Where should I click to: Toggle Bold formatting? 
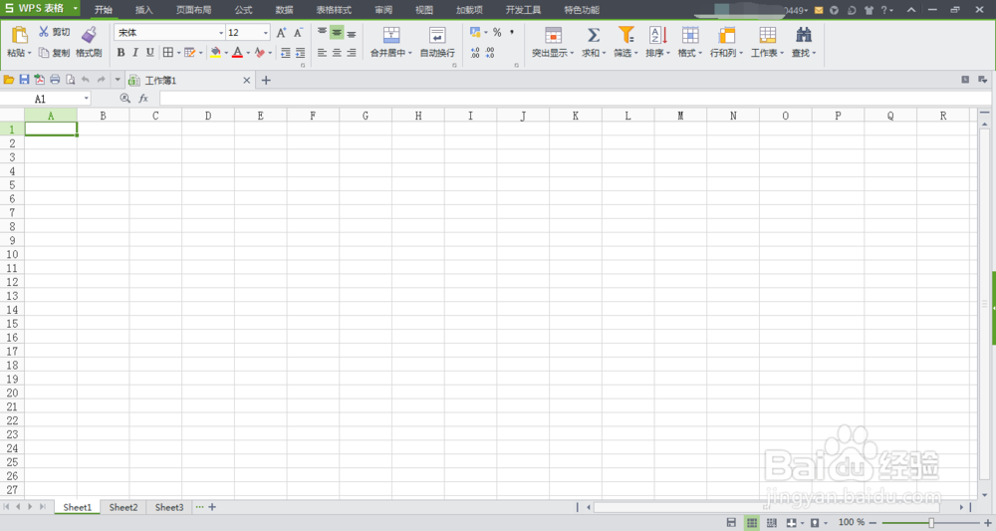(x=121, y=53)
